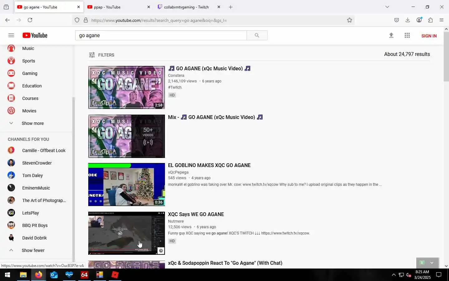449x281 pixels.
Task: Open Outlook from the taskbar
Action: coord(54,275)
